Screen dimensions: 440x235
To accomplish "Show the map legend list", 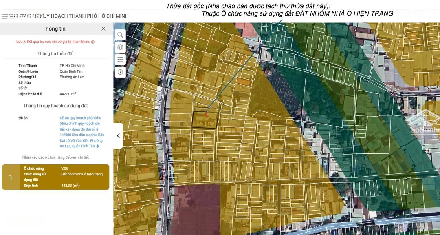I will [x=120, y=60].
